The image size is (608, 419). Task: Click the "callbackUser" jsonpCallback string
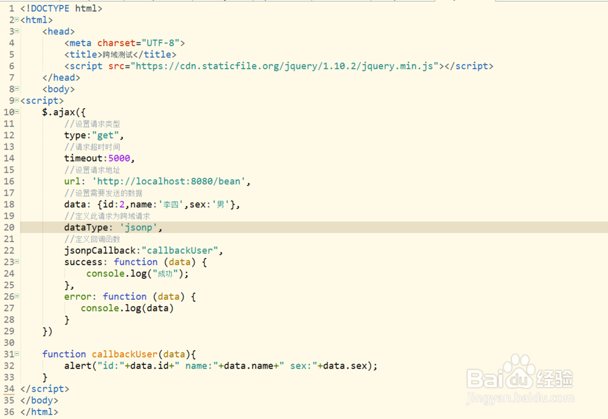click(x=180, y=250)
